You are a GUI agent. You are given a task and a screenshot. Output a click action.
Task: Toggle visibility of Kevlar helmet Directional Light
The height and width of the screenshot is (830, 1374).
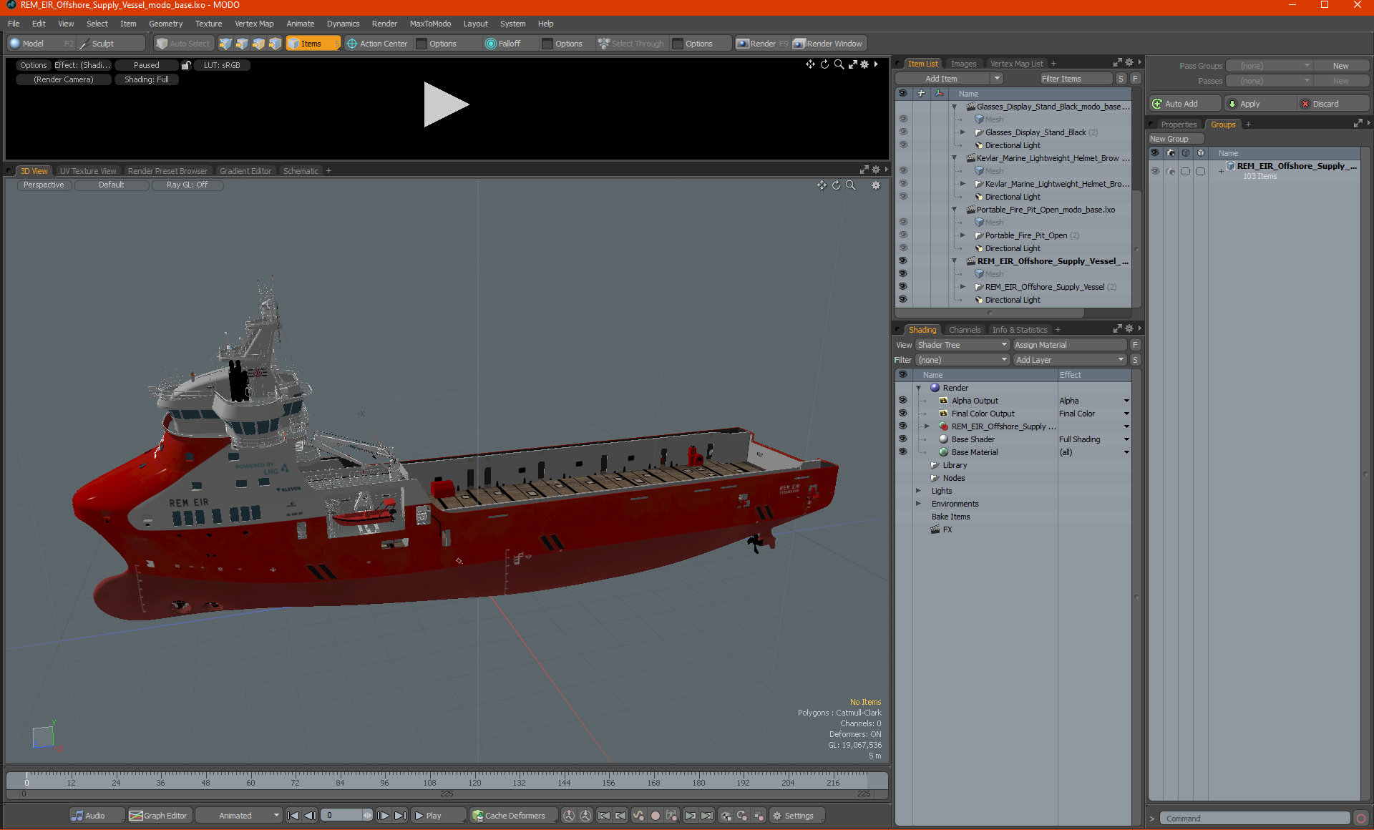click(903, 197)
